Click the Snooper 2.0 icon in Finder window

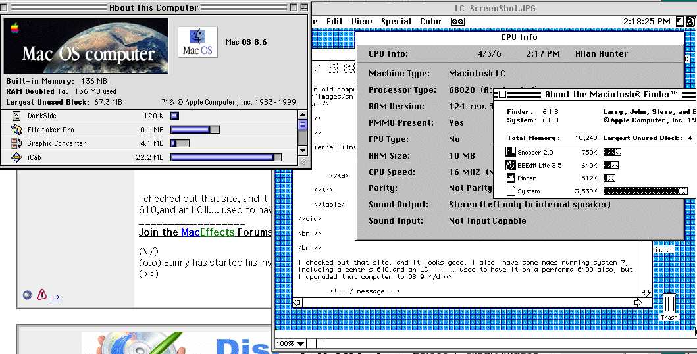(511, 152)
